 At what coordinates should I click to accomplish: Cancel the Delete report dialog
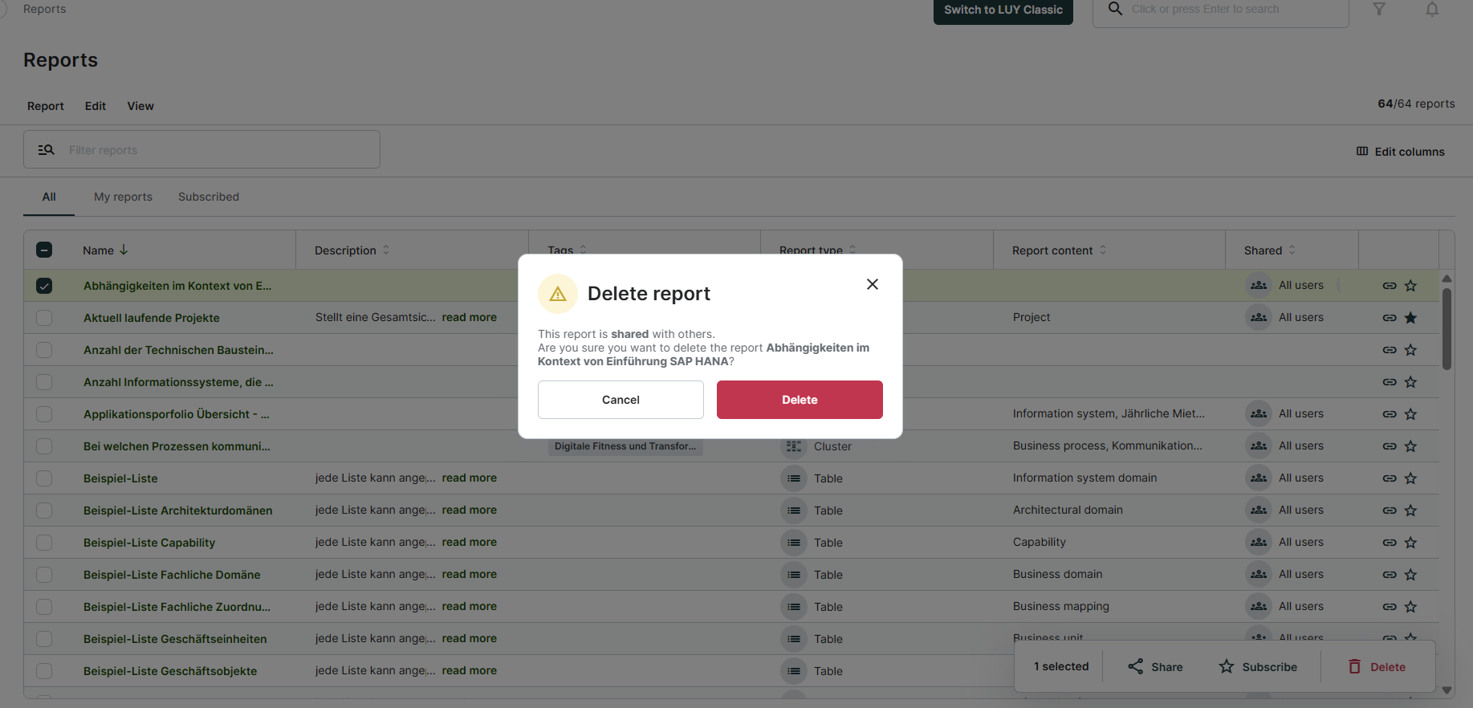point(621,400)
